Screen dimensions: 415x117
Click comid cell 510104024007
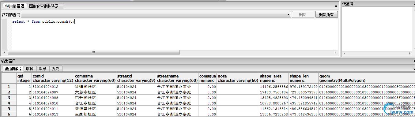click(x=53, y=92)
